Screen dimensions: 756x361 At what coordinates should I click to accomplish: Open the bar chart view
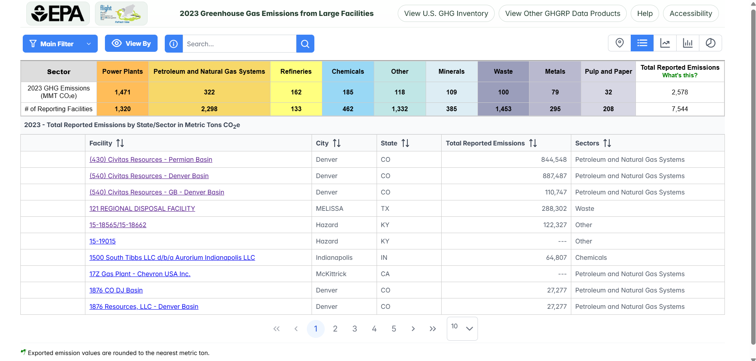687,43
